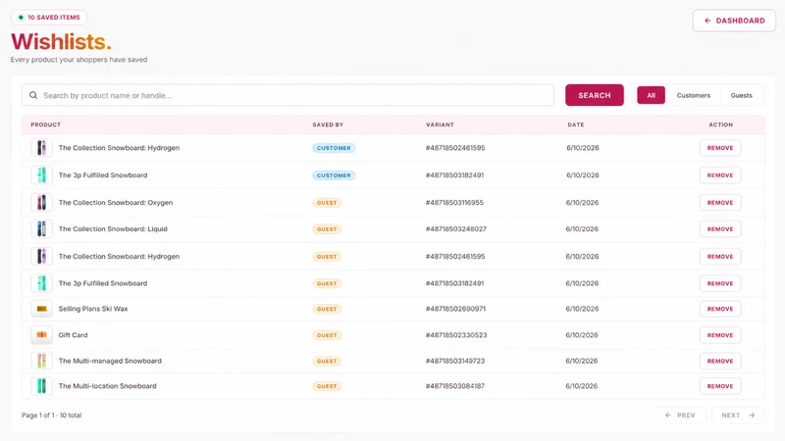Click 'Page 1 of 1 - 10 total' text
Image resolution: width=785 pixels, height=441 pixels.
pos(52,415)
